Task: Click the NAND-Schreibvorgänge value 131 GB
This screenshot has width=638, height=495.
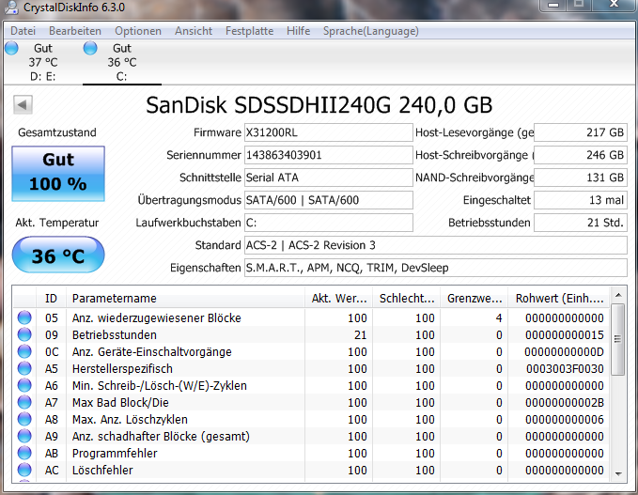Action: (x=581, y=178)
